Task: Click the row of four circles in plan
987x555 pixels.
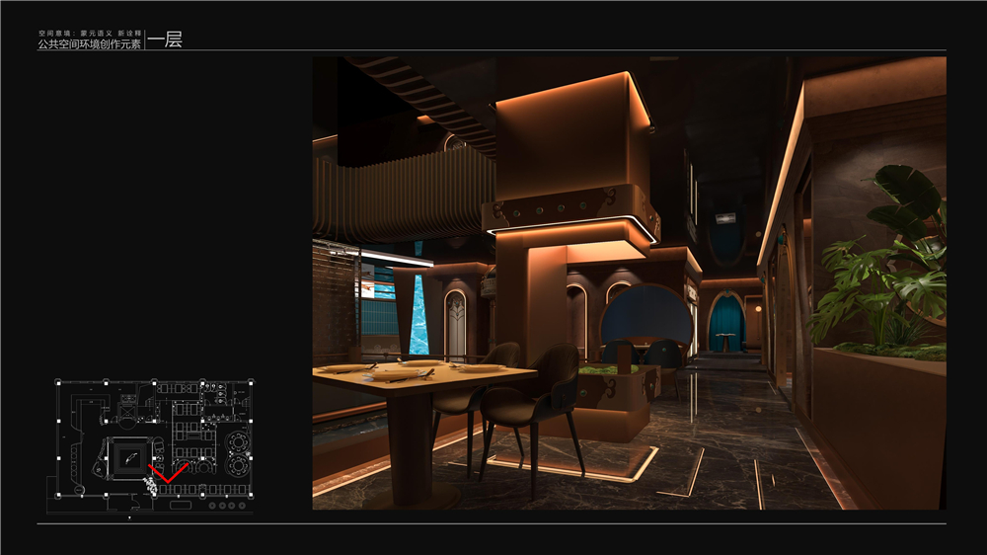Action: tap(227, 506)
